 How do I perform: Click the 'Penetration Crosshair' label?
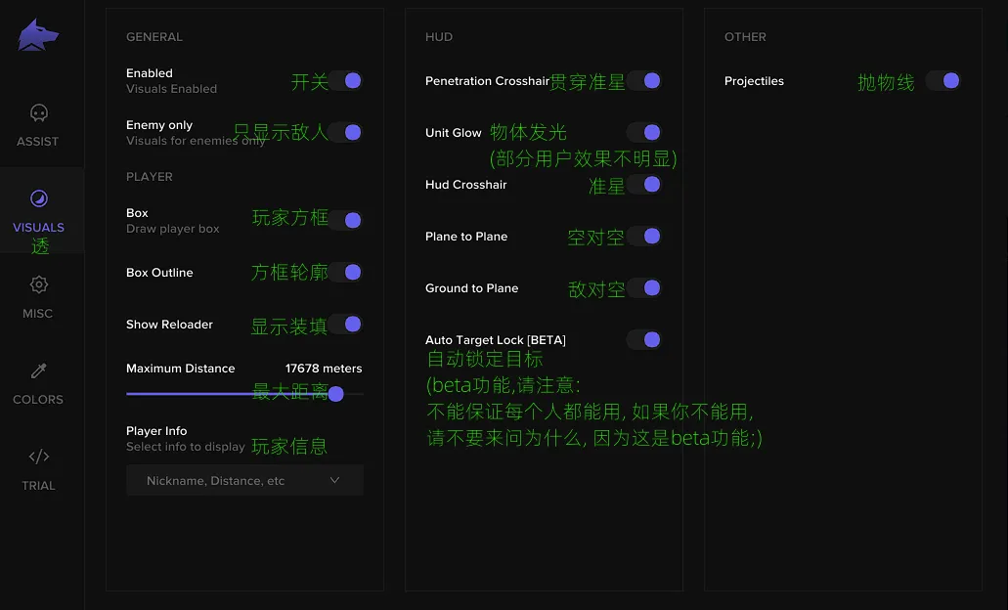pos(487,81)
